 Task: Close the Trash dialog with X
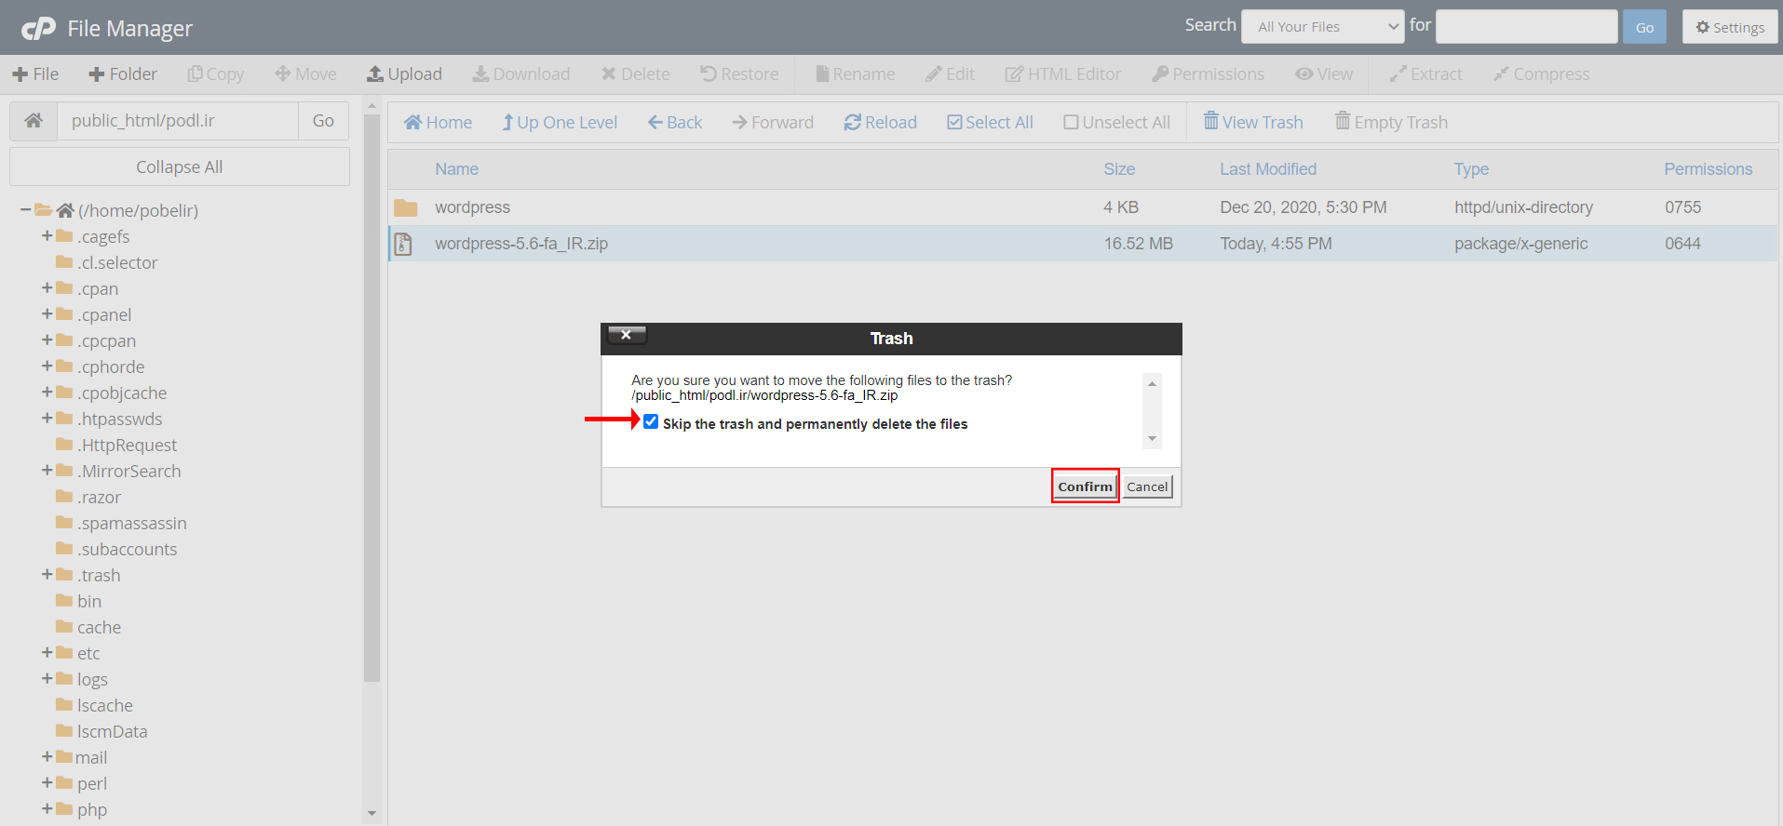click(x=627, y=335)
